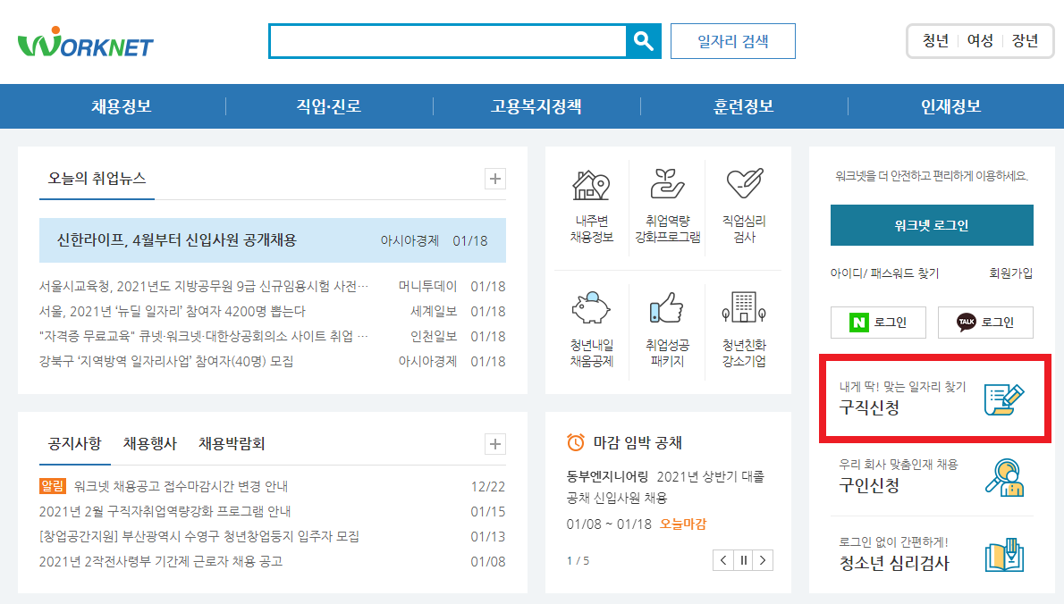Click the alarm clock icon by 마감 임박 공채
The width and height of the screenshot is (1064, 604).
click(x=576, y=442)
